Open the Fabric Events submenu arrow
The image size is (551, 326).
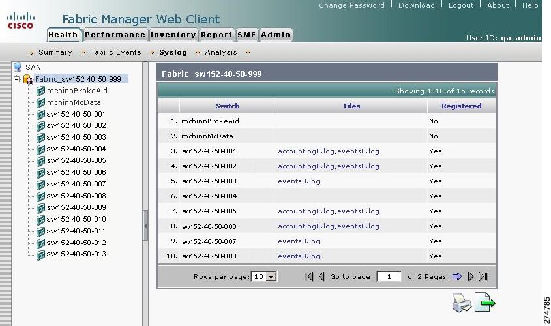point(83,53)
